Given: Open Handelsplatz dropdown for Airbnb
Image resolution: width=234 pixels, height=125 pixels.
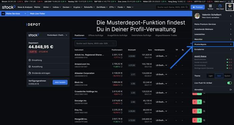Looking at the screenshot, I should point(161,56).
